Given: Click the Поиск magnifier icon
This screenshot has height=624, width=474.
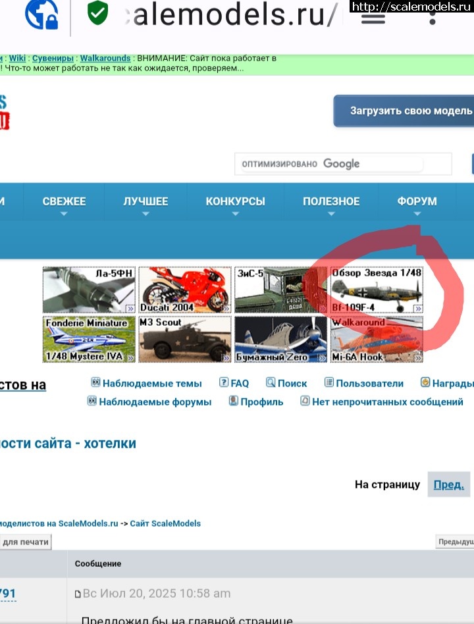Looking at the screenshot, I should coord(271,382).
